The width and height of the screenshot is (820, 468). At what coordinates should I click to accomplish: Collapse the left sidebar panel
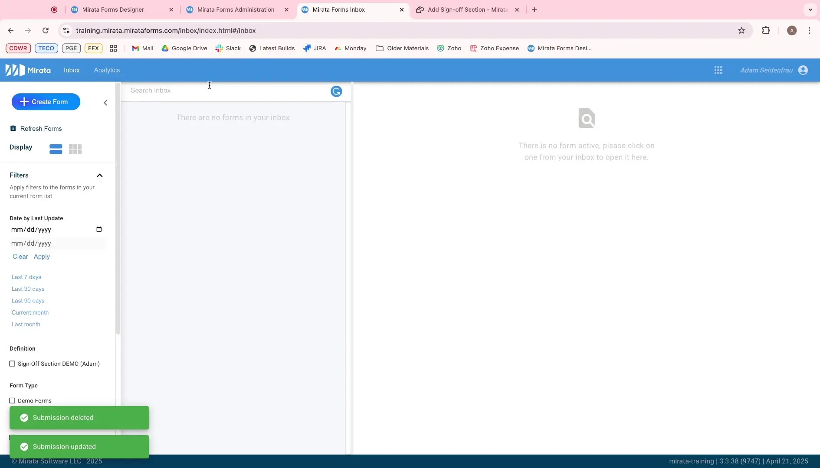pyautogui.click(x=105, y=103)
